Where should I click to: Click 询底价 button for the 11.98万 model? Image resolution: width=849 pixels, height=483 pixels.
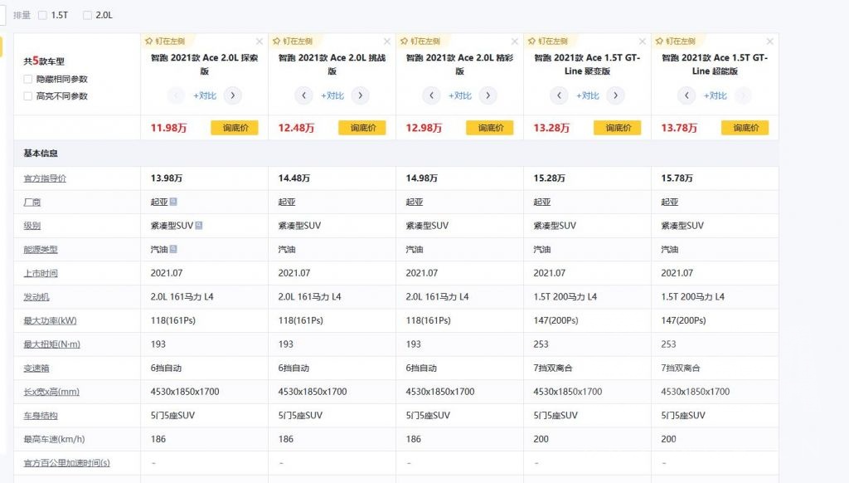235,128
